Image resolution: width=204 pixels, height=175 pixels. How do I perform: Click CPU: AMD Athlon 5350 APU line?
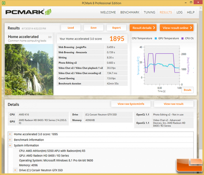coord(52,151)
